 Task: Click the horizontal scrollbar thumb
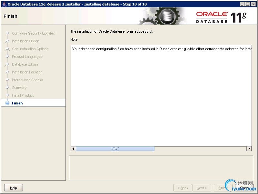point(115,149)
